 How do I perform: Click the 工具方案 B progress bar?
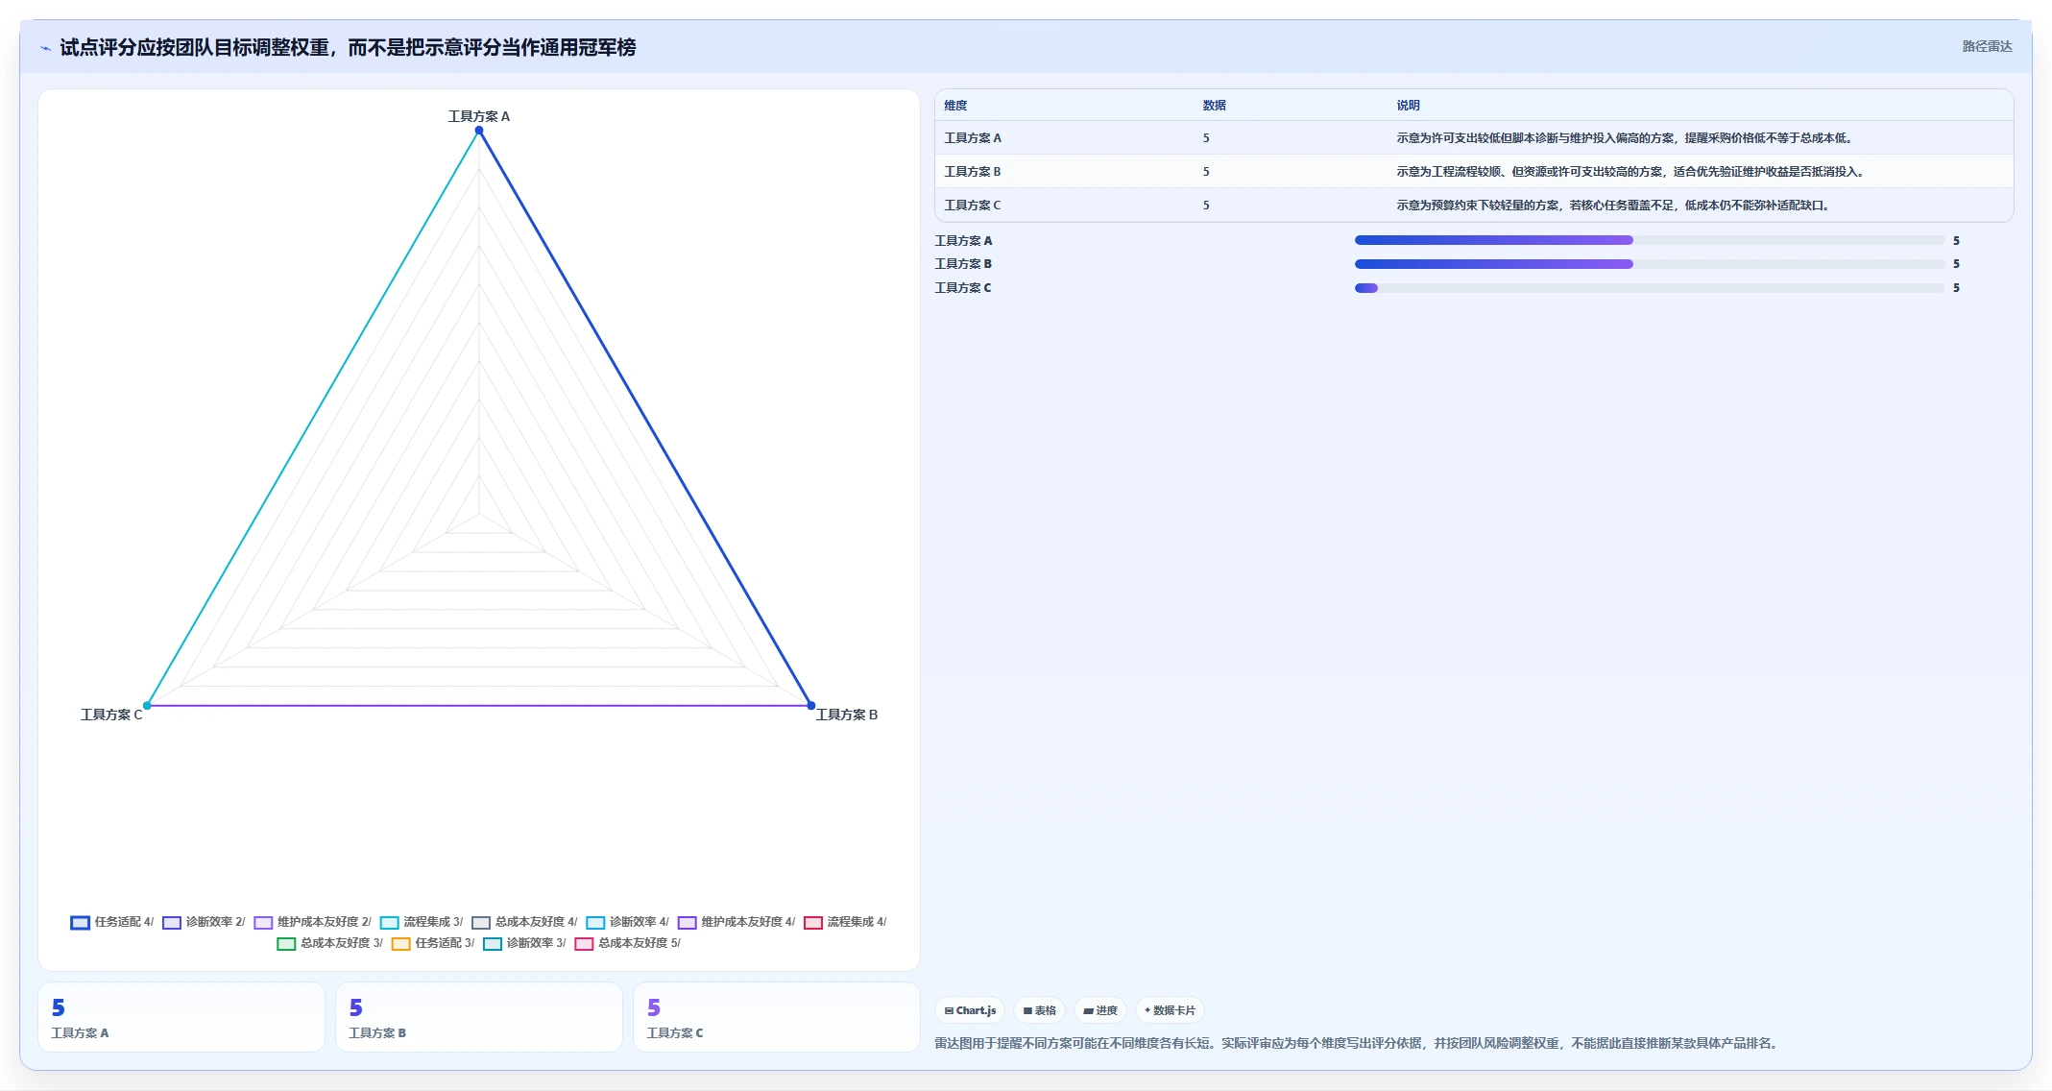point(1649,264)
